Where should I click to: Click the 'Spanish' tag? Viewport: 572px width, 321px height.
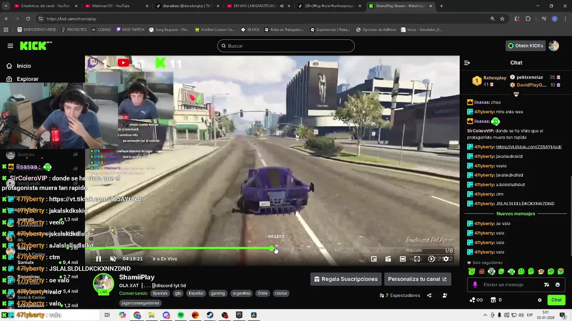coord(160,293)
